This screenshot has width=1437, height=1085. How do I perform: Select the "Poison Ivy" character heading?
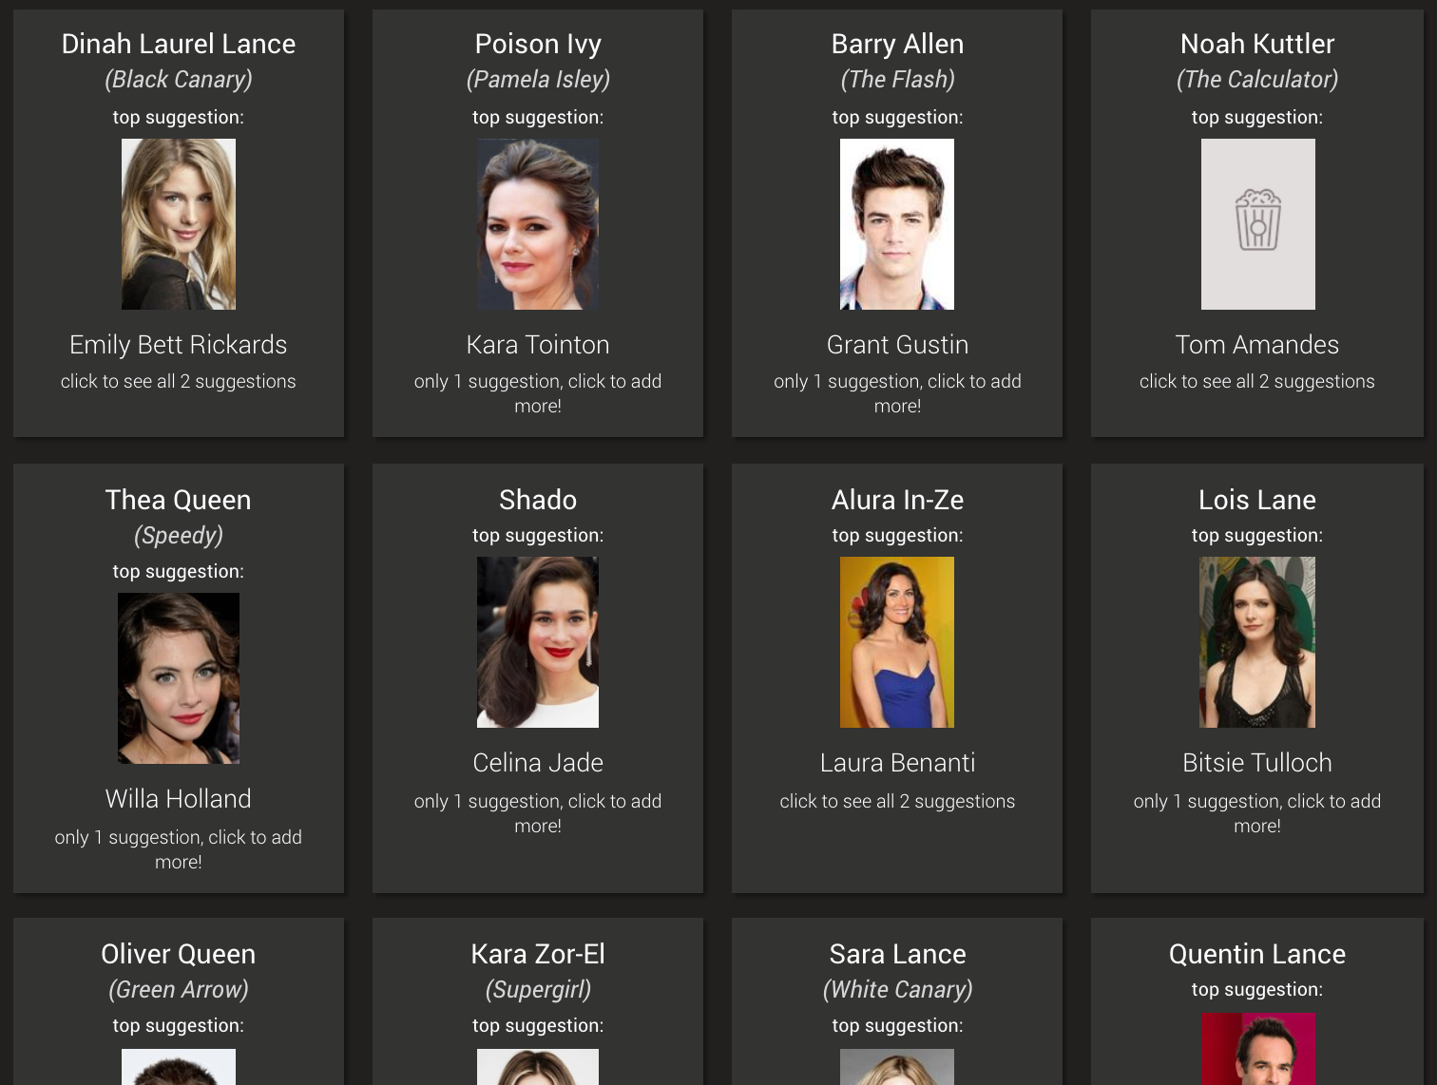538,44
